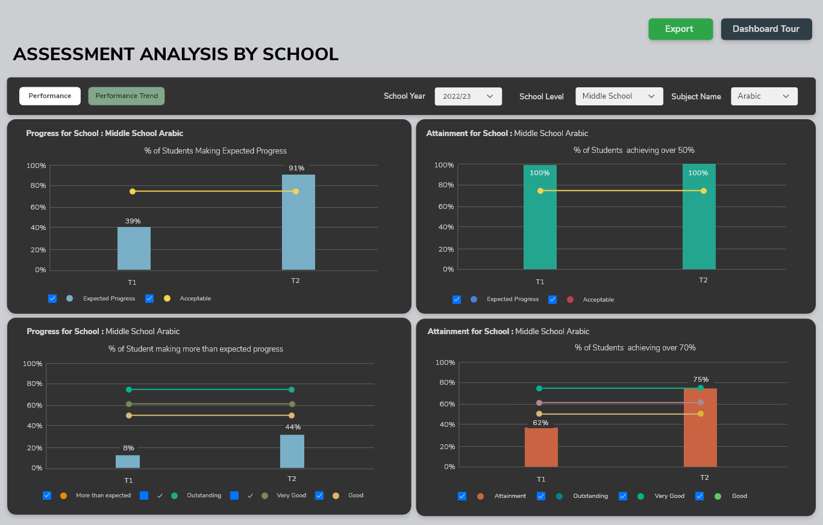Switch to the Performance tab

pos(50,96)
